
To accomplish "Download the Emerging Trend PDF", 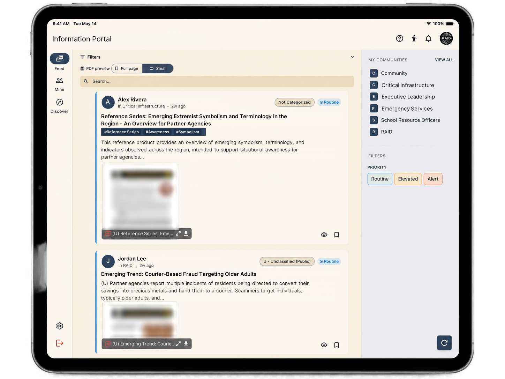I will click(186, 344).
